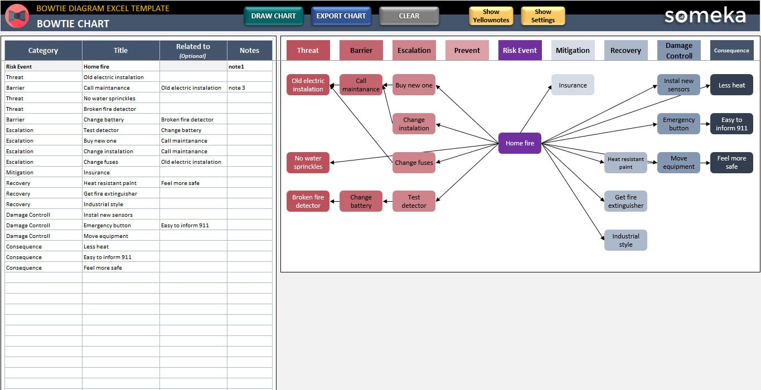761x390 pixels.
Task: Click the Category column header
Action: (x=43, y=50)
